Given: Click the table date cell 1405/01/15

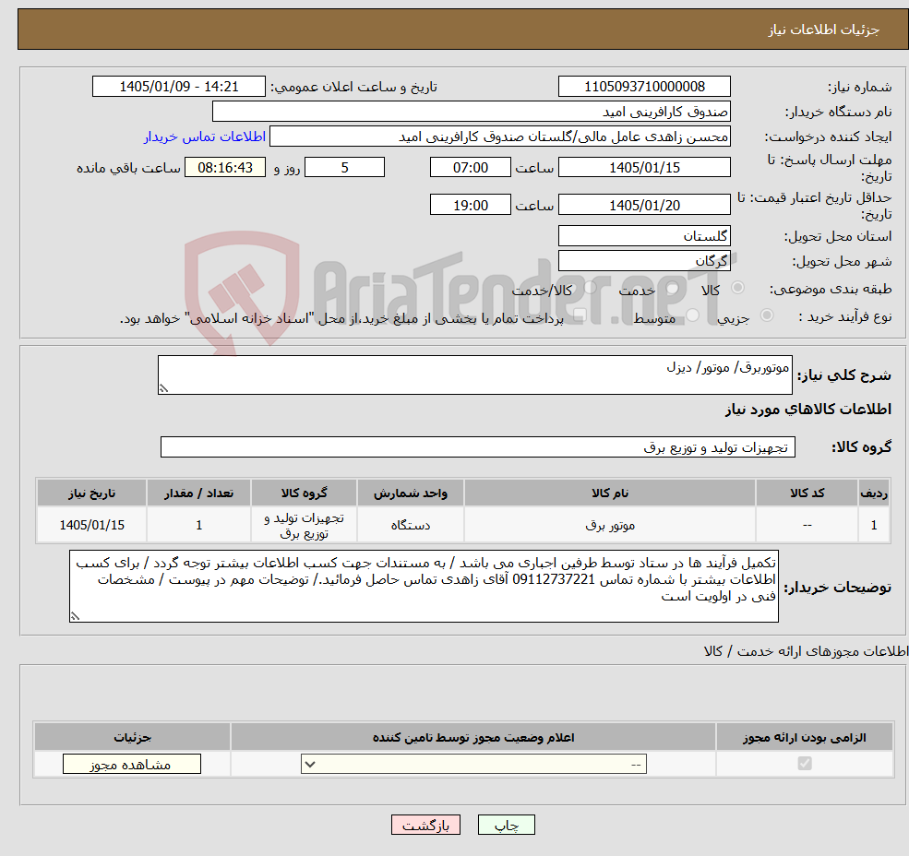Looking at the screenshot, I should click(x=91, y=525).
